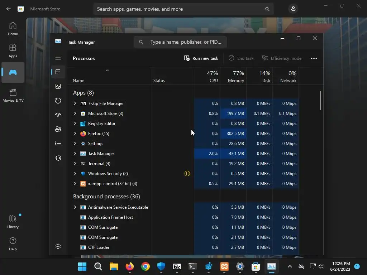
Task: Show hidden system tray icons
Action: click(290, 266)
